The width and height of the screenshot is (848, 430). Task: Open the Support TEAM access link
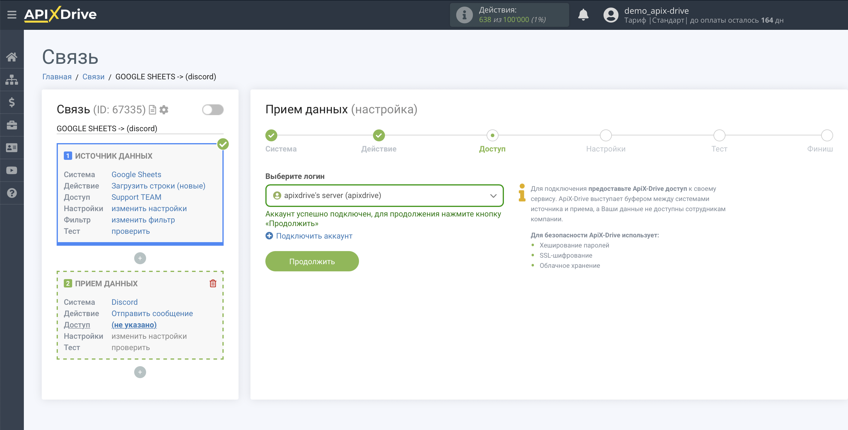click(x=136, y=197)
